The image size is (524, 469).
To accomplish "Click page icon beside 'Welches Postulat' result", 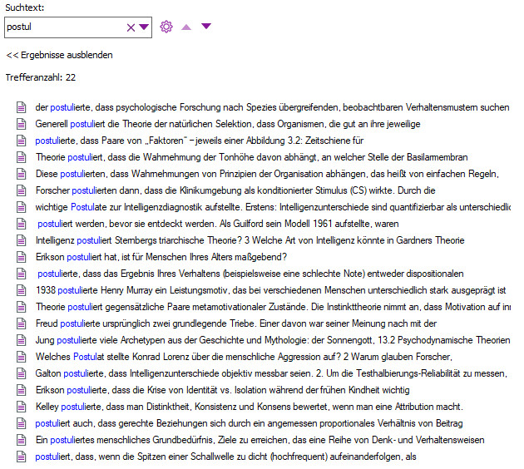I will (22, 357).
